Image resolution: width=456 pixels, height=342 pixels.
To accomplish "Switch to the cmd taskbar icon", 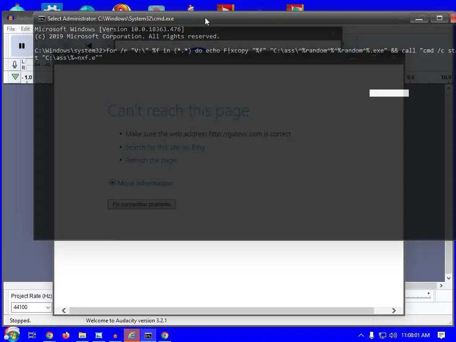I will (148, 335).
